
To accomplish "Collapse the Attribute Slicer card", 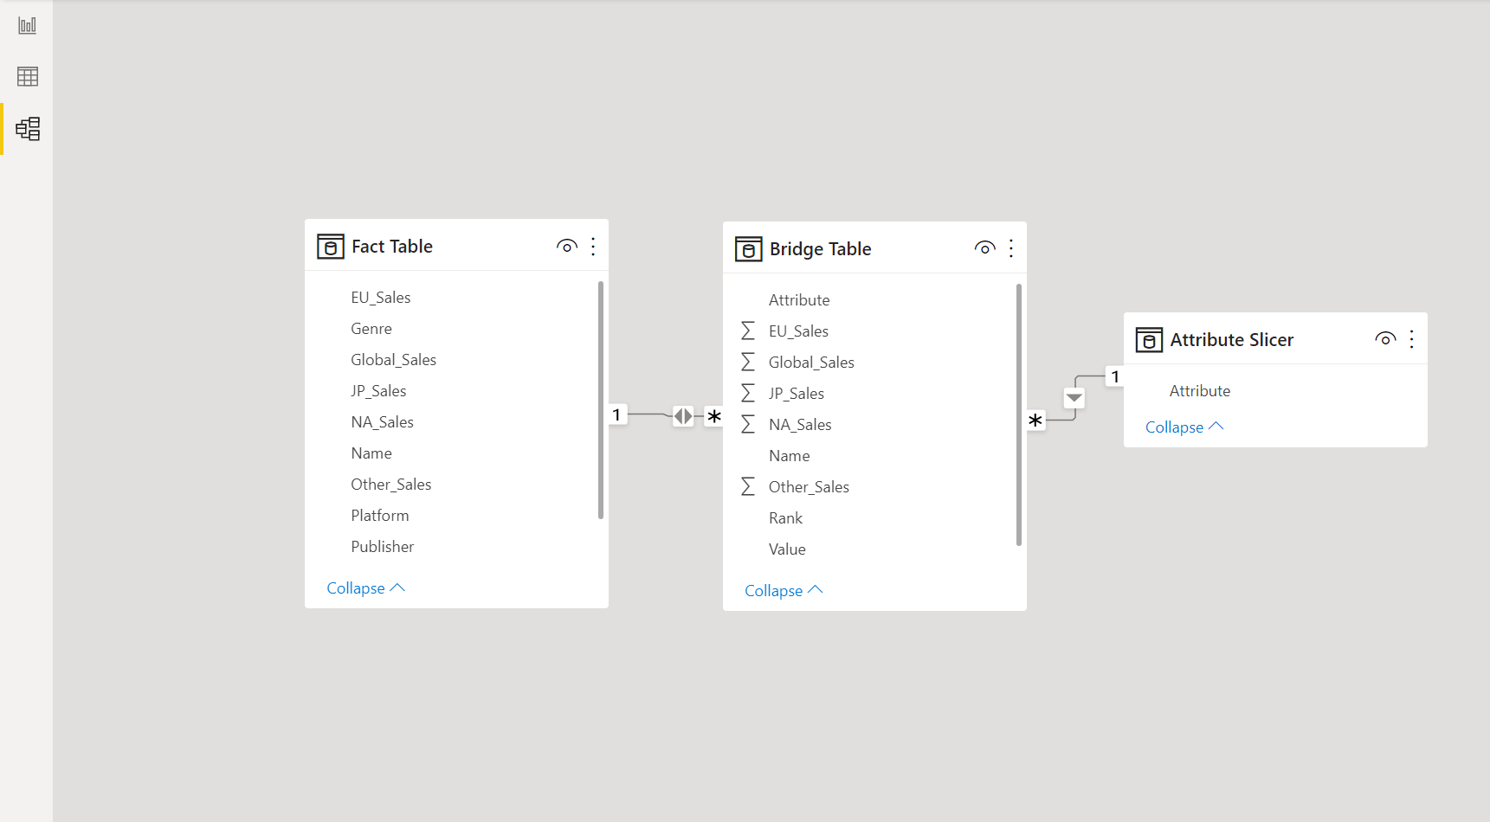I will coord(1184,427).
